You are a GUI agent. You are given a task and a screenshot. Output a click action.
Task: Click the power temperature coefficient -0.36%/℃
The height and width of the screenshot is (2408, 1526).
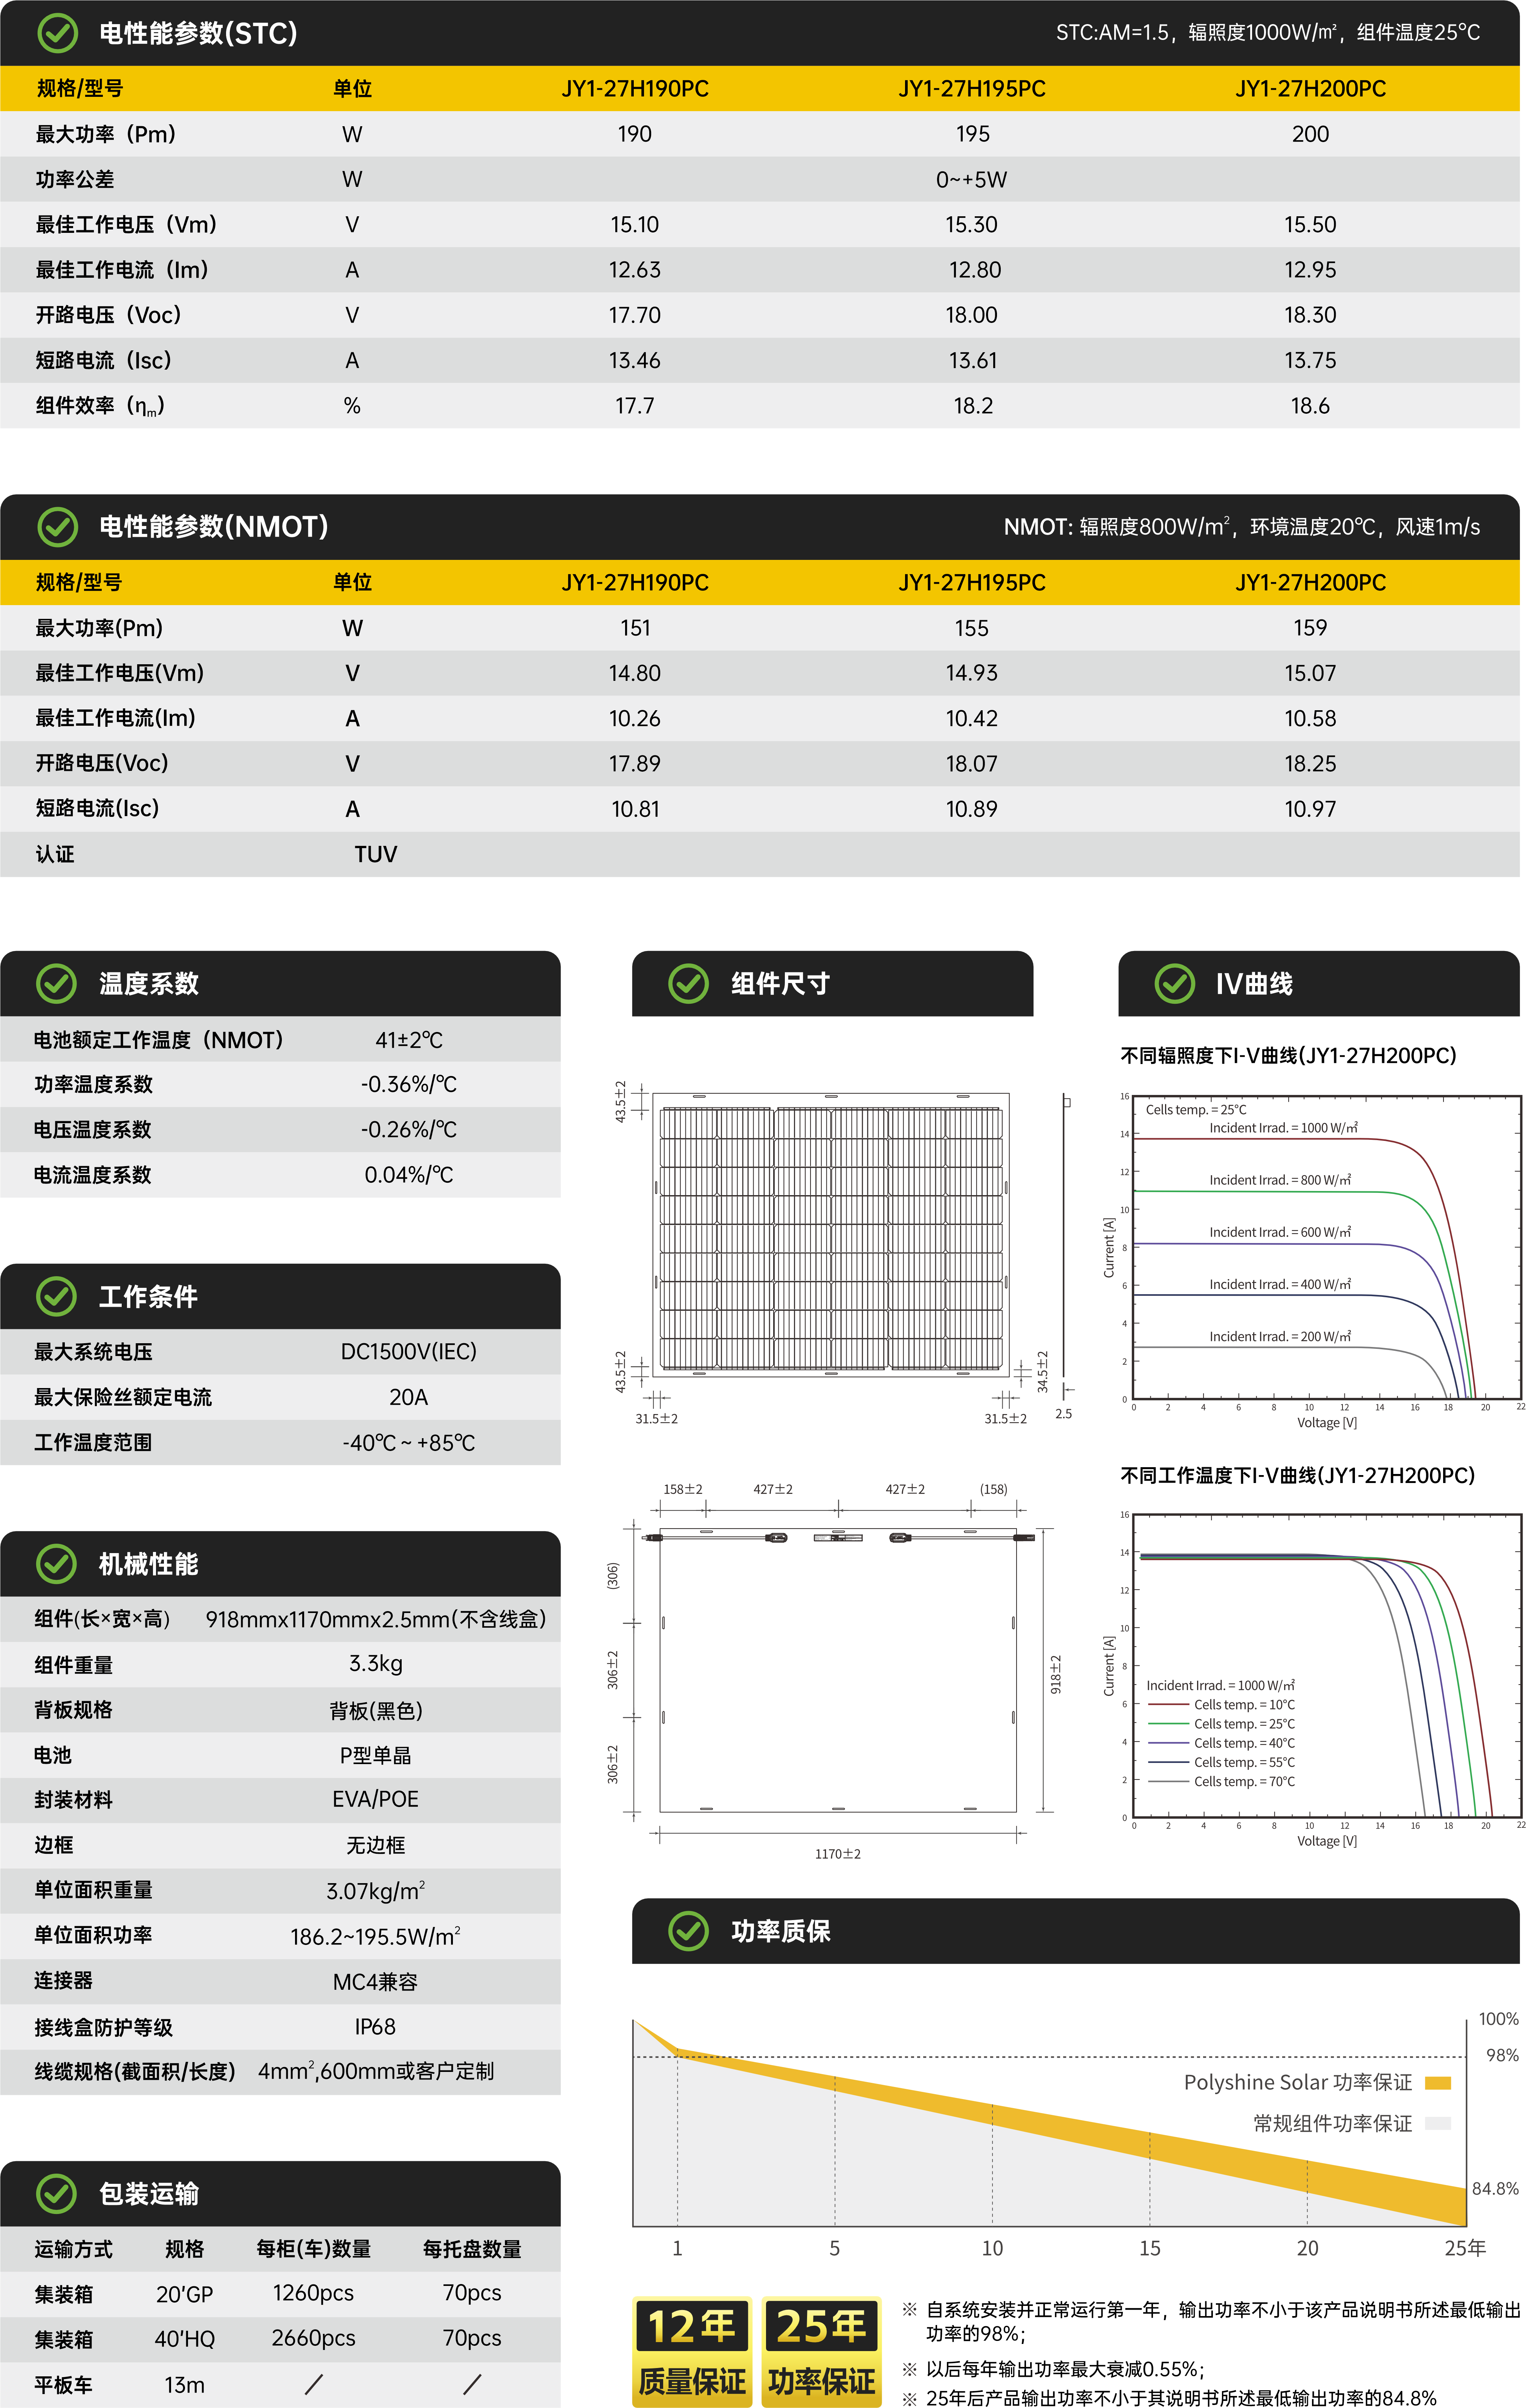pyautogui.click(x=409, y=1084)
